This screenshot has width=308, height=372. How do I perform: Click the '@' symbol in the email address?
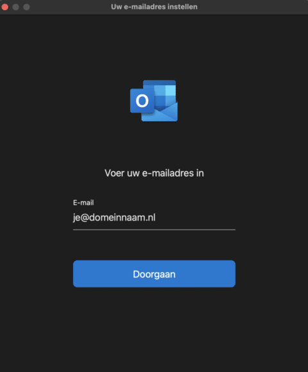pos(85,218)
